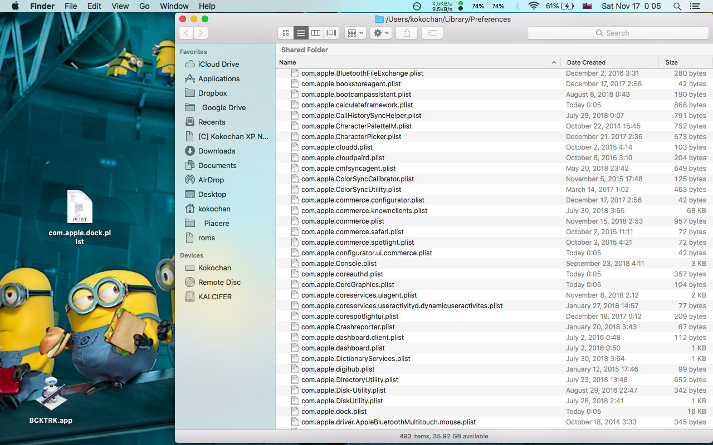Select the Cover Flow view button
This screenshot has width=713, height=445.
[x=331, y=33]
